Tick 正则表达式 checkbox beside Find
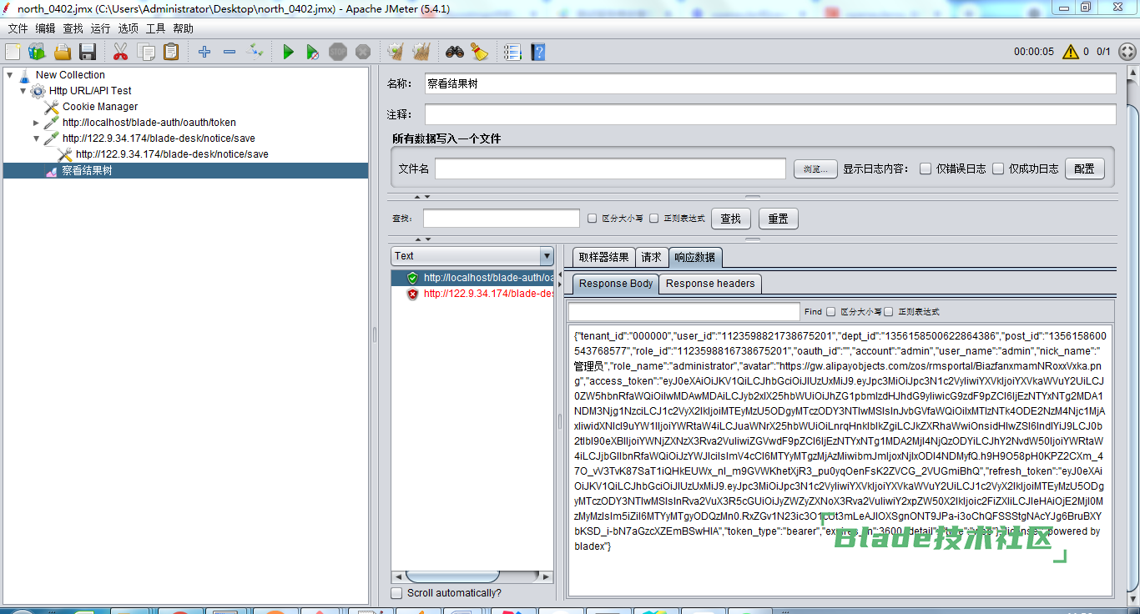The height and width of the screenshot is (614, 1140). tap(889, 312)
